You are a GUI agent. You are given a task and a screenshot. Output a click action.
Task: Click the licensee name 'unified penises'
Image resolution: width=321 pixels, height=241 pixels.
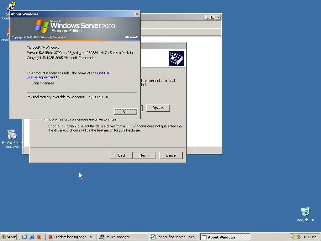click(x=43, y=83)
